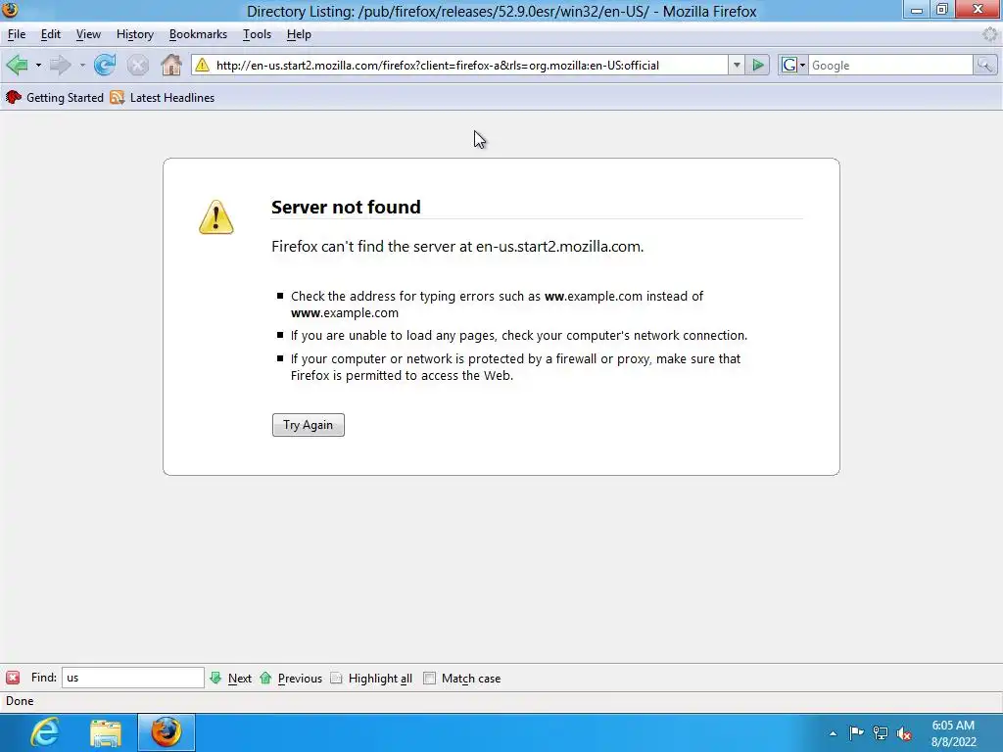Find Previous match
Viewport: 1003px width, 752px height.
click(x=291, y=679)
